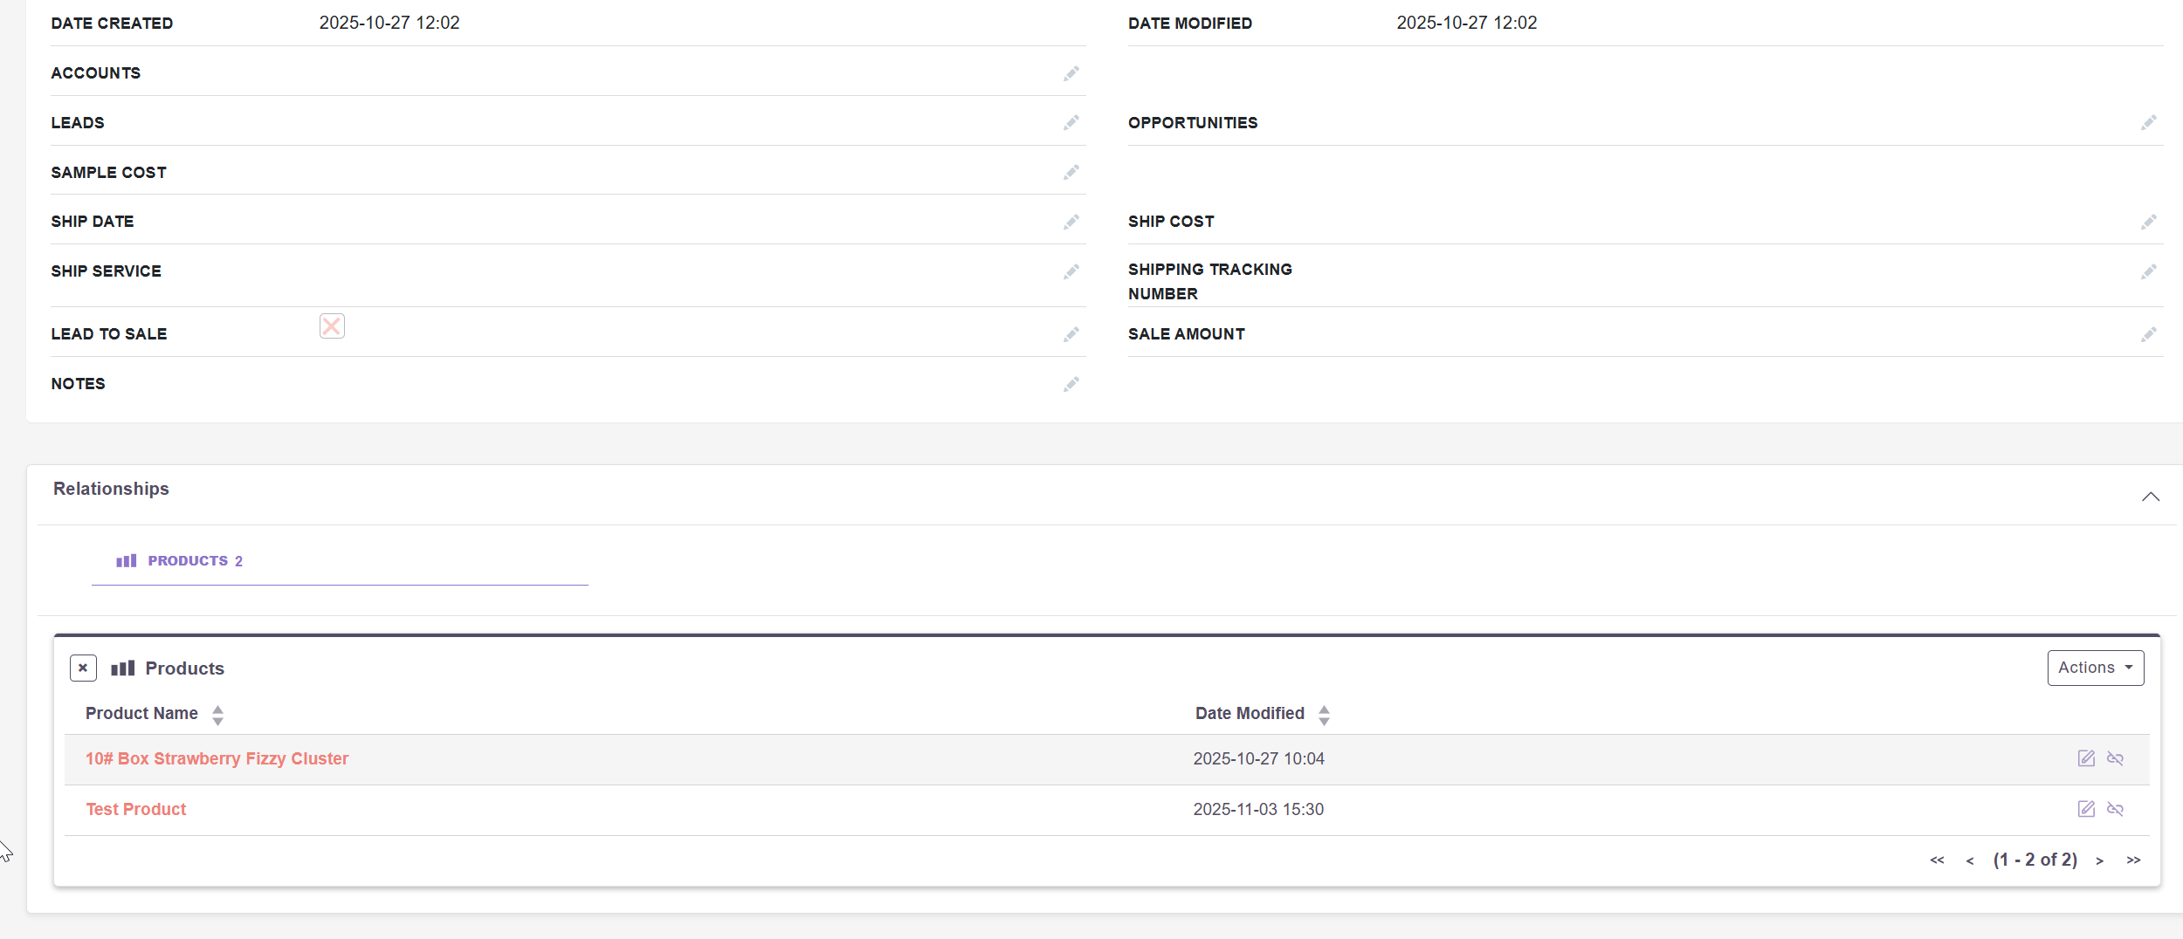Viewport: 2183px width, 939px height.
Task: Edit the Leads field via pencil icon
Action: tap(1071, 123)
